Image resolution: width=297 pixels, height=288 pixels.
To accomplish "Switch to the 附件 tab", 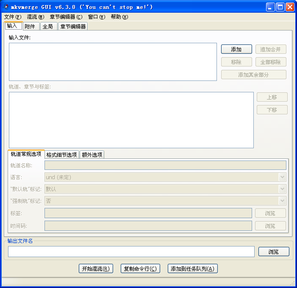I will click(31, 26).
